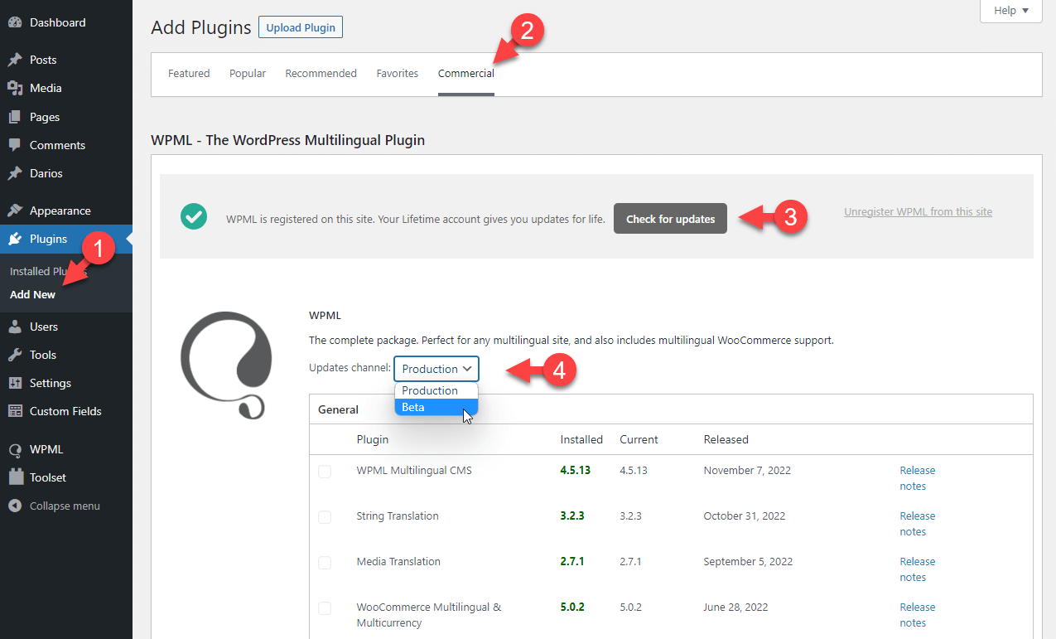Switch to the Favorites tab
Image resolution: width=1056 pixels, height=639 pixels.
point(398,74)
